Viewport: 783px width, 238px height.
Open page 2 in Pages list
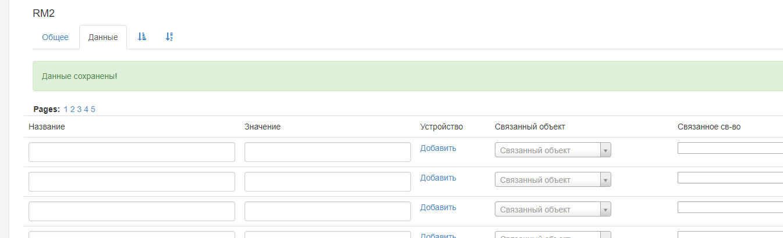click(x=73, y=109)
